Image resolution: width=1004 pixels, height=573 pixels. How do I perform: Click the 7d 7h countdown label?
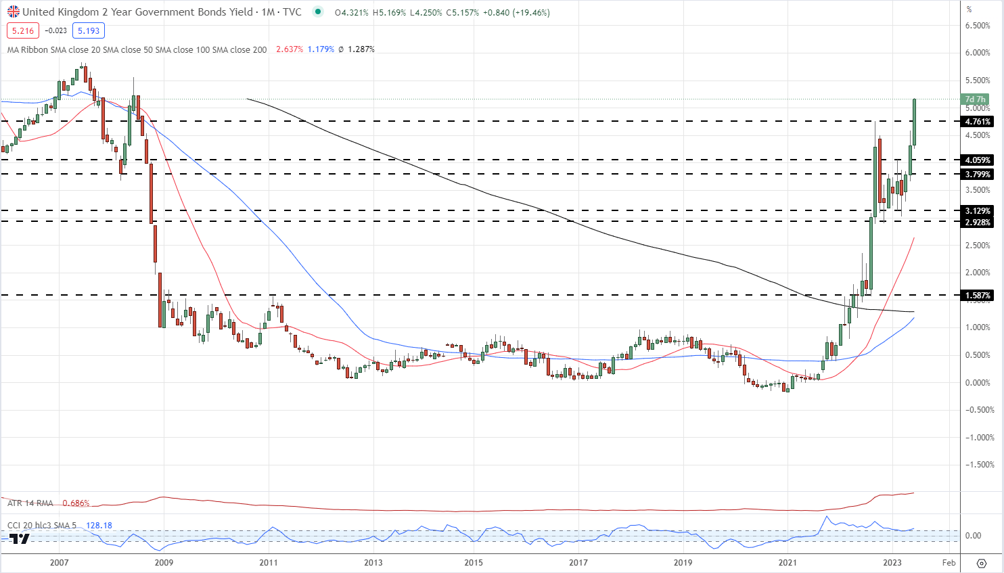tap(975, 99)
